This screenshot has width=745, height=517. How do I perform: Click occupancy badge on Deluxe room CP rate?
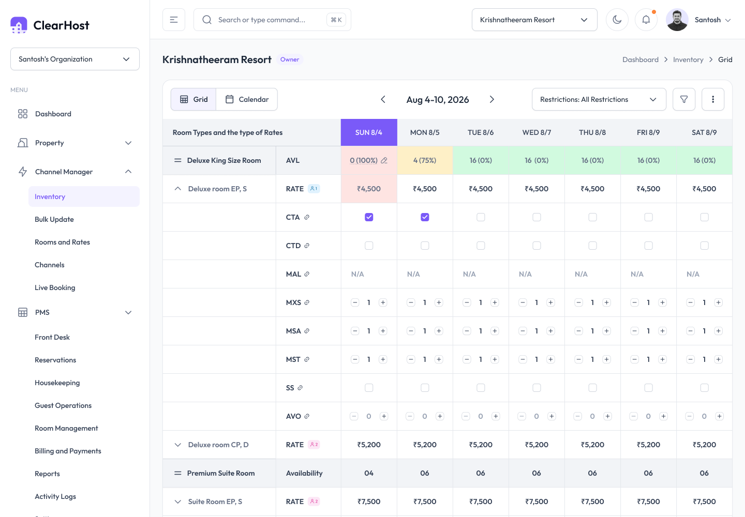(x=314, y=445)
